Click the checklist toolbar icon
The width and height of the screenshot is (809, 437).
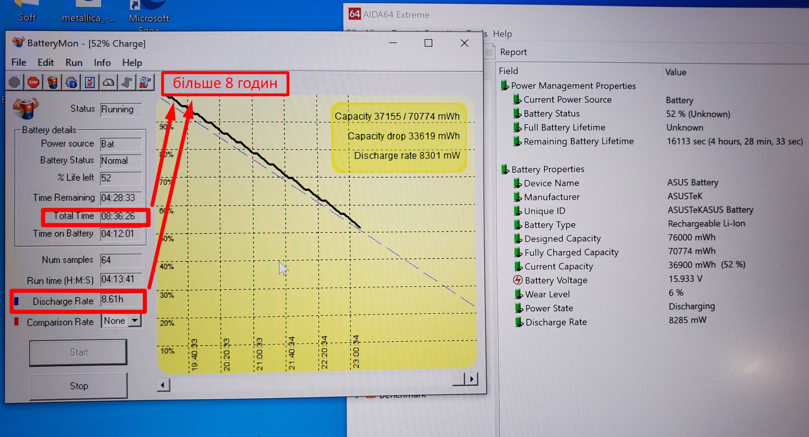tap(90, 83)
